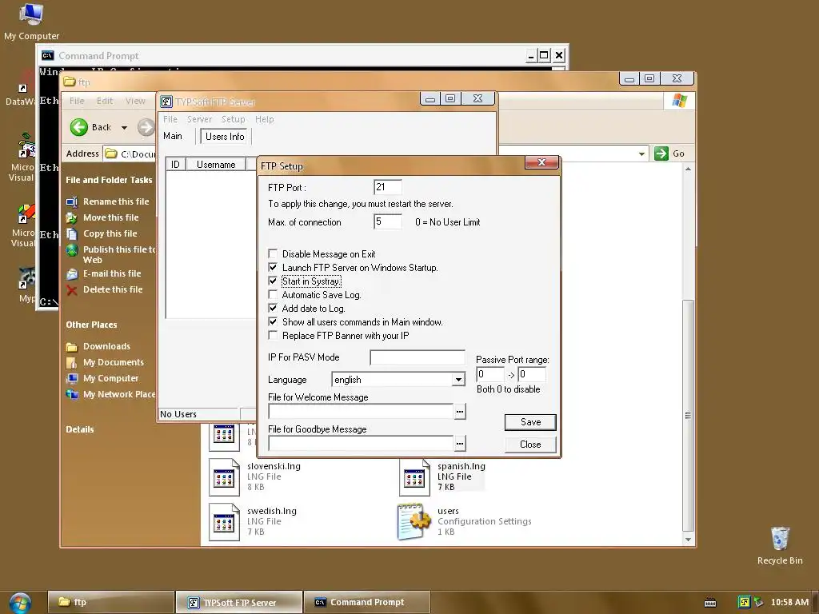Click the Windows Start orb
This screenshot has width=819, height=614.
20,603
